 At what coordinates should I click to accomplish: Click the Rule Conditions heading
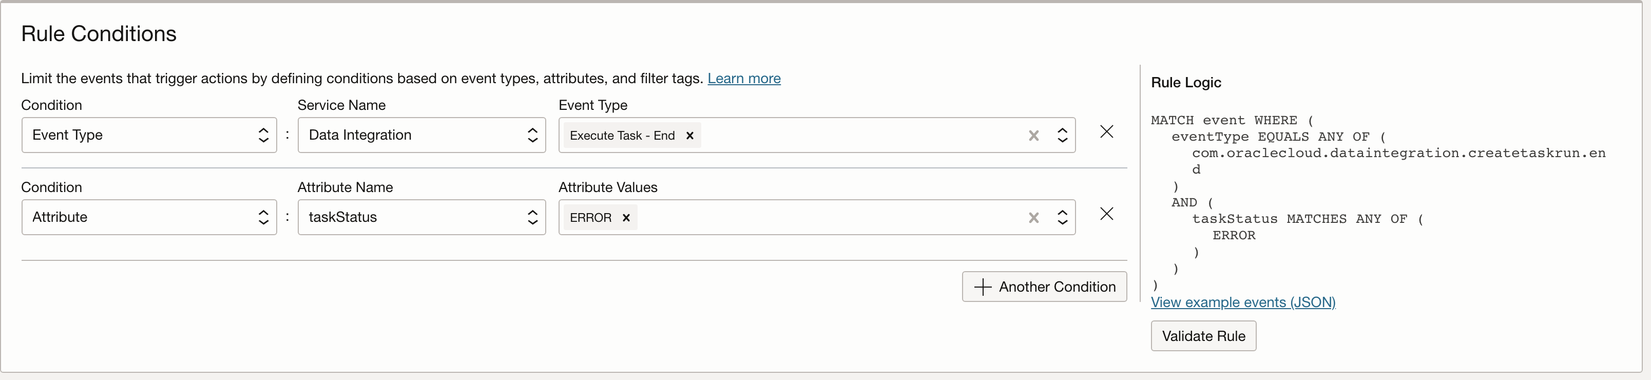coord(99,33)
